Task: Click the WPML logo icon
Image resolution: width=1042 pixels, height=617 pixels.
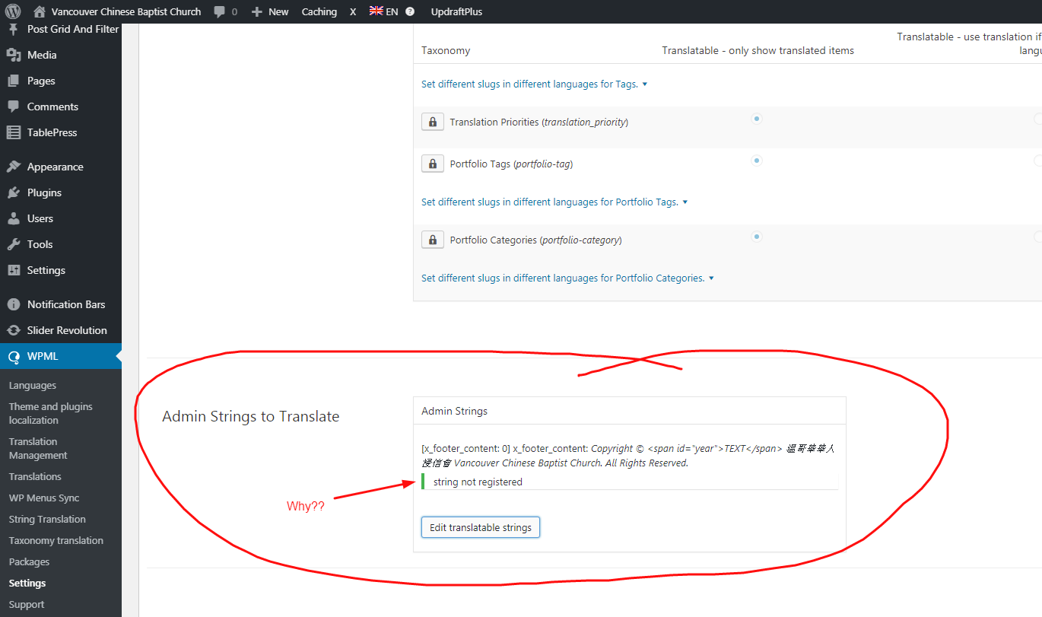Action: pyautogui.click(x=14, y=356)
